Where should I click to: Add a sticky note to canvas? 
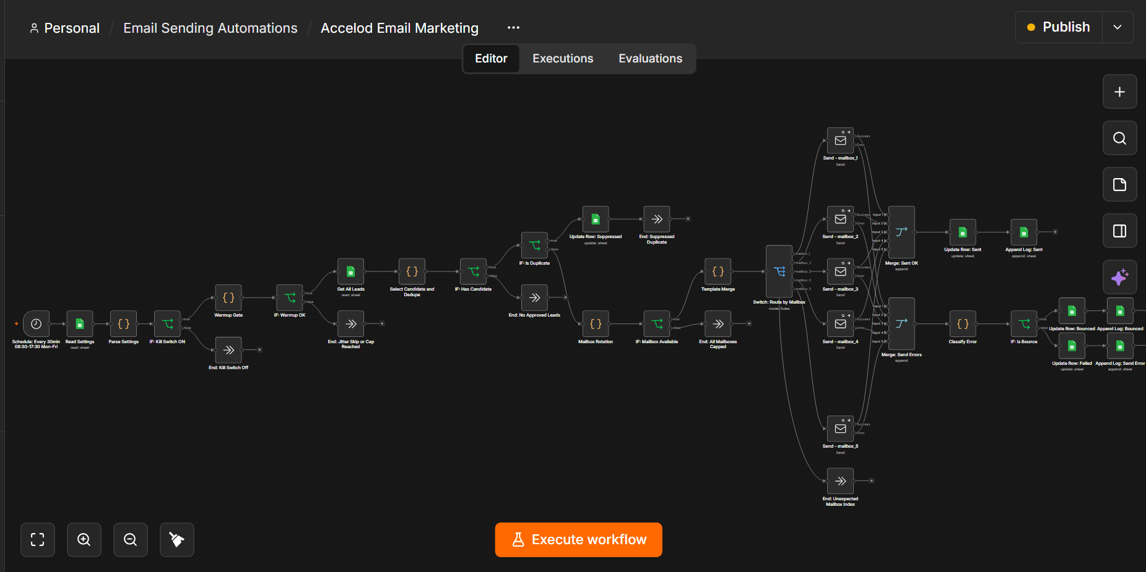point(1119,185)
